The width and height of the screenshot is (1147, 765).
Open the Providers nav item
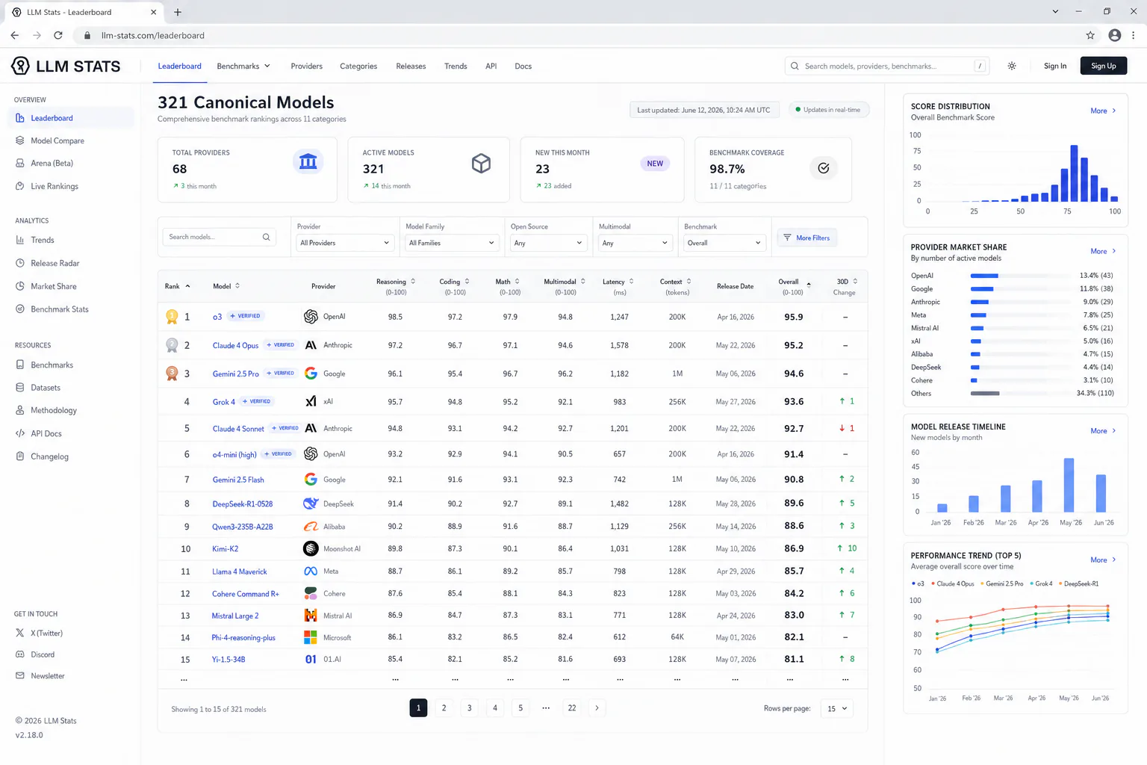point(307,66)
